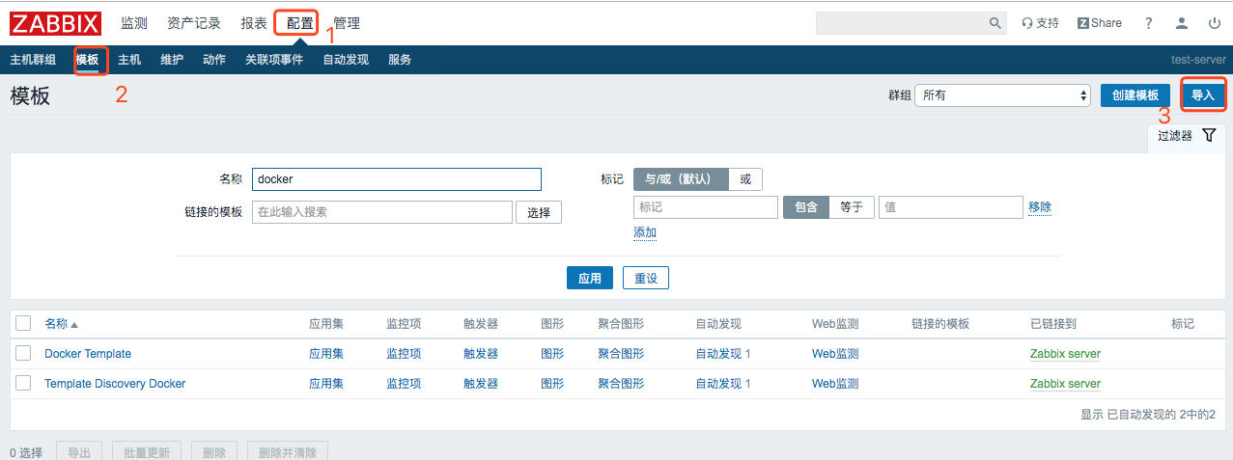This screenshot has width=1233, height=460.
Task: Open the 报表 top menu
Action: pos(254,22)
